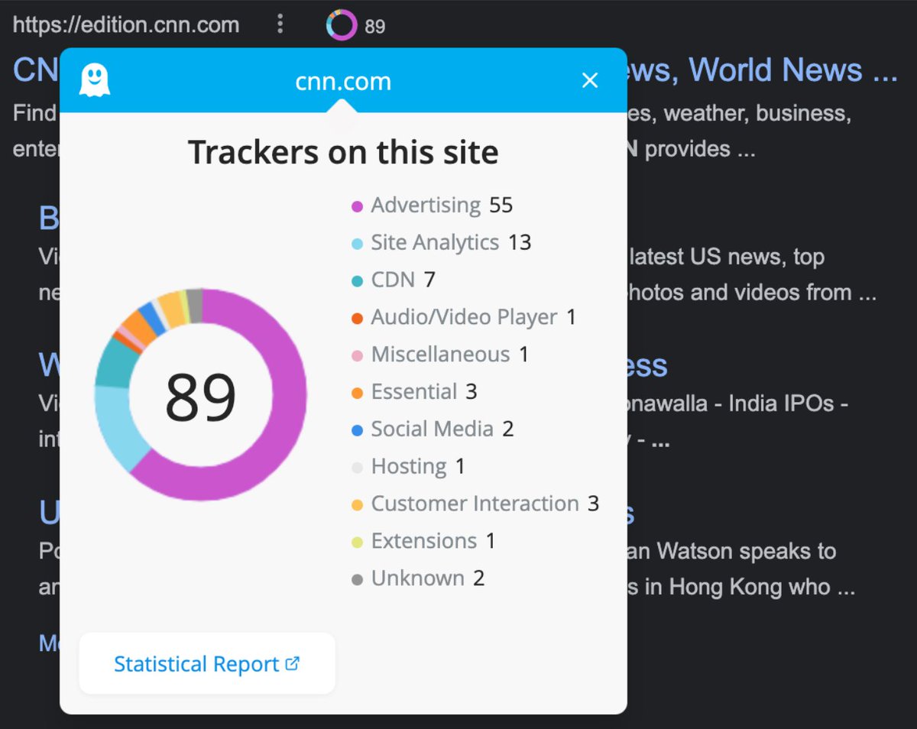Select the Extensions 1 legend entry
The height and width of the screenshot is (729, 917).
(423, 542)
